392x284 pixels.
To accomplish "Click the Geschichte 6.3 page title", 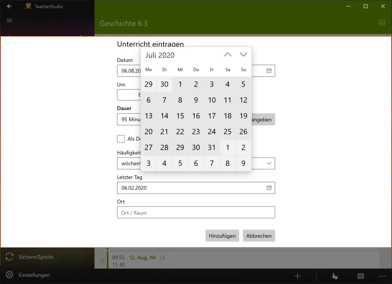I will (x=124, y=23).
